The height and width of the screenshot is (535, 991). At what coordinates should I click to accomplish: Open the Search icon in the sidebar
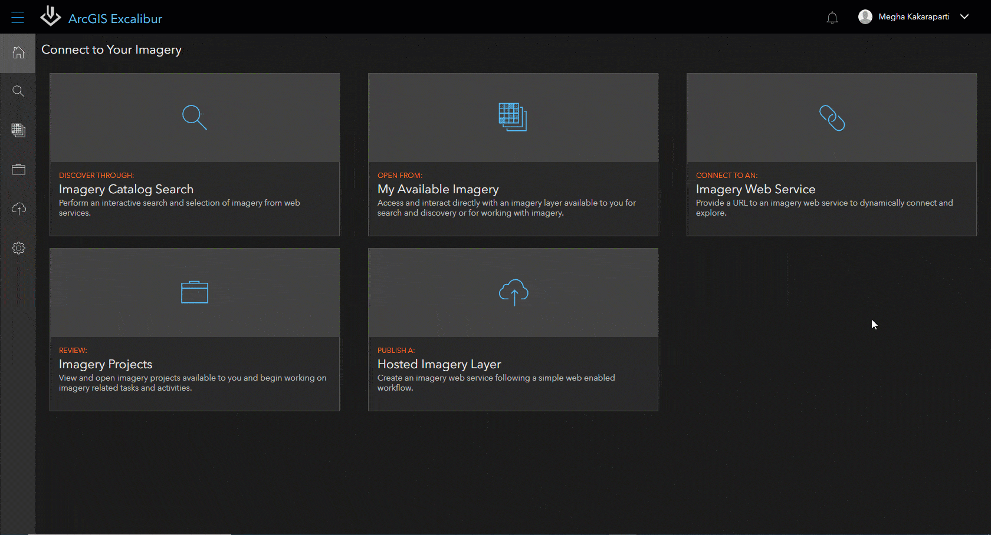18,91
